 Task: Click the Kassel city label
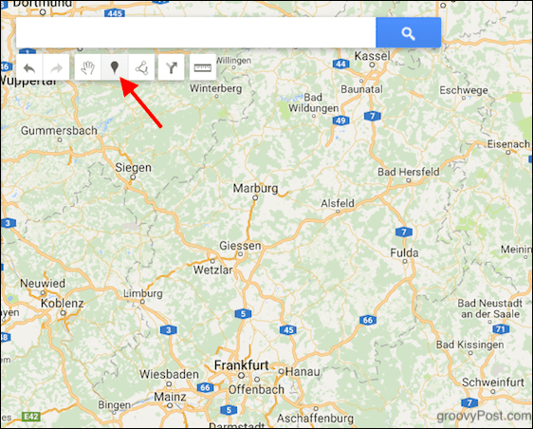tap(372, 56)
